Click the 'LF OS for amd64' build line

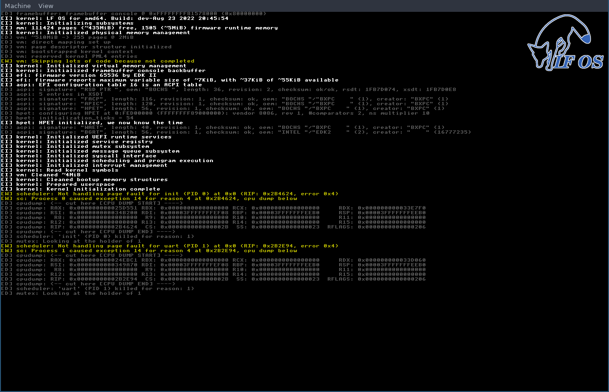pos(121,18)
